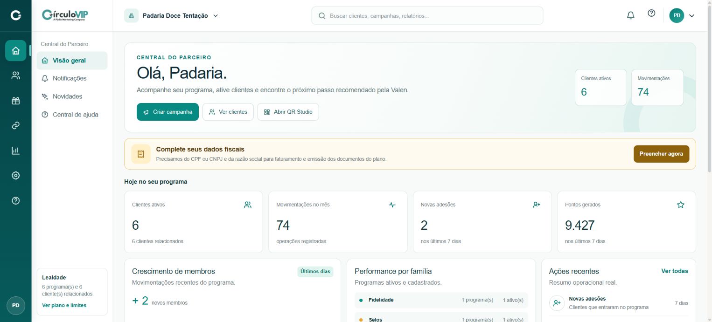Click the search magnifier icon
Viewport: 712px width, 322px height.
click(x=322, y=15)
